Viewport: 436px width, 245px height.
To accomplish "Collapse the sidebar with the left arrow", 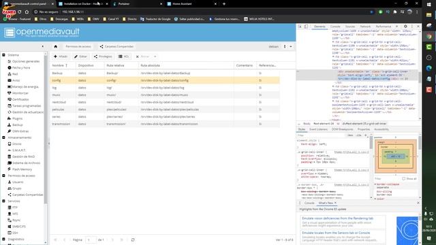I will coord(42,47).
